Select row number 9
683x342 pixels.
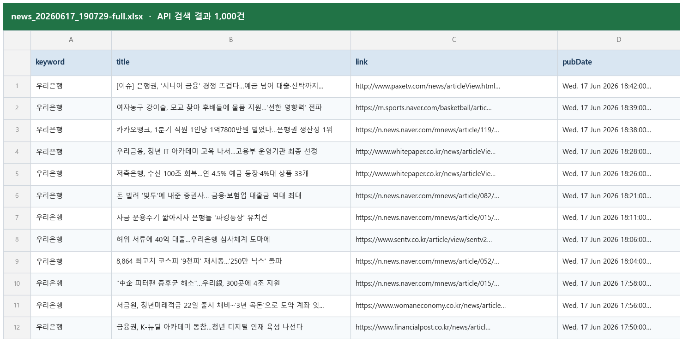pyautogui.click(x=17, y=262)
